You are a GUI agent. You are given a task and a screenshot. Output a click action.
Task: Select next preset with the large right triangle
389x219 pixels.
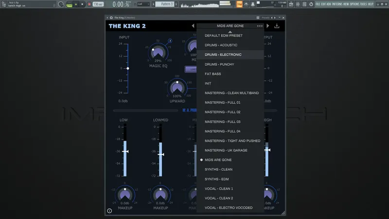(x=268, y=26)
